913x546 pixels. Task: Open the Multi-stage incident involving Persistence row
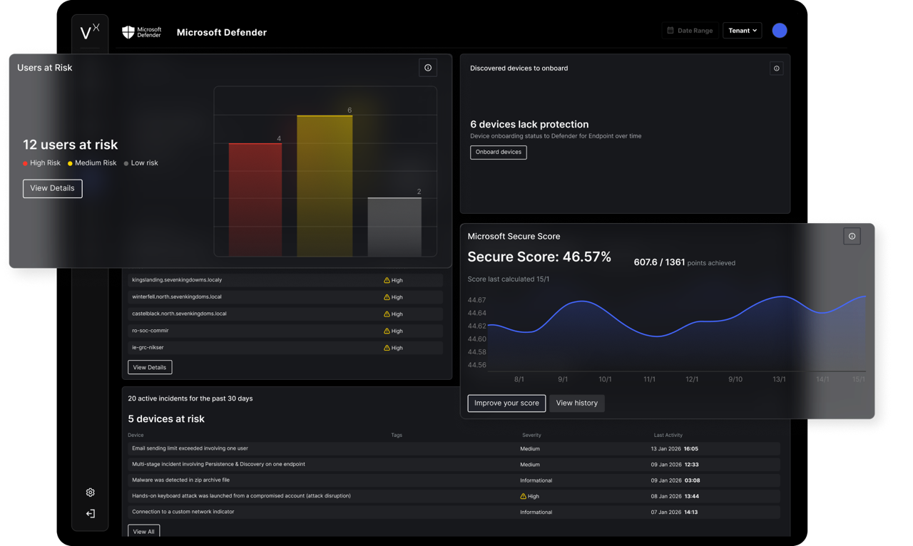[x=454, y=465]
